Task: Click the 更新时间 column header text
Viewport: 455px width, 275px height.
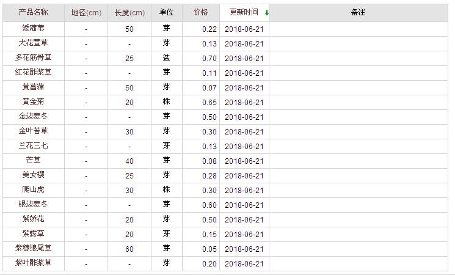Action: point(244,12)
